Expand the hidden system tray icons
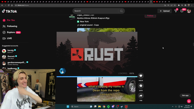The image size is (194, 109). (172, 107)
